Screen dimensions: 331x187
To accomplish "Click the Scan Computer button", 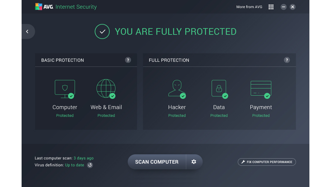I will click(x=157, y=162).
